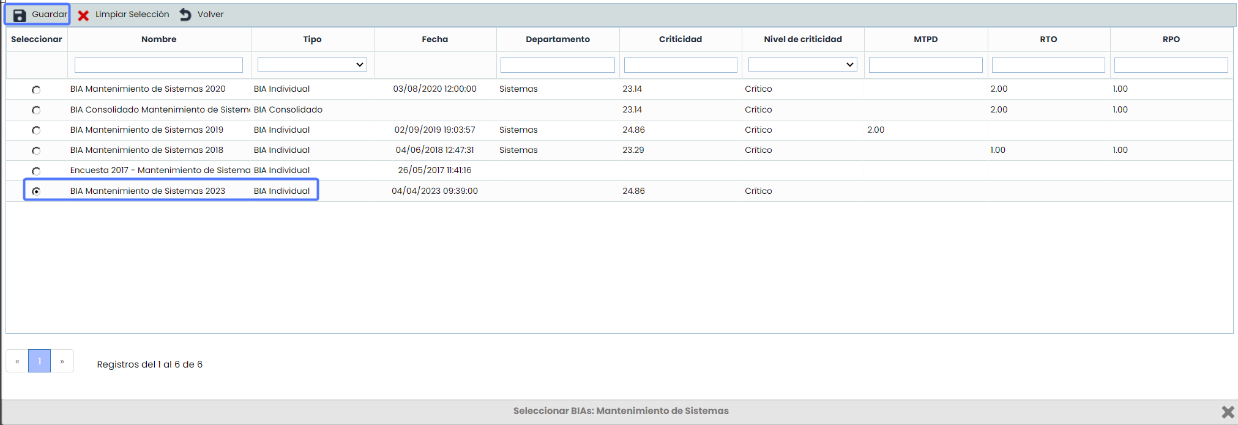Go to page 1 in pagination
Viewport: 1238px width, 425px height.
40,361
